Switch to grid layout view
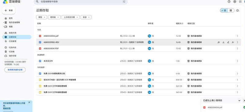Screen dimensions: 245x112 tap(231, 10)
